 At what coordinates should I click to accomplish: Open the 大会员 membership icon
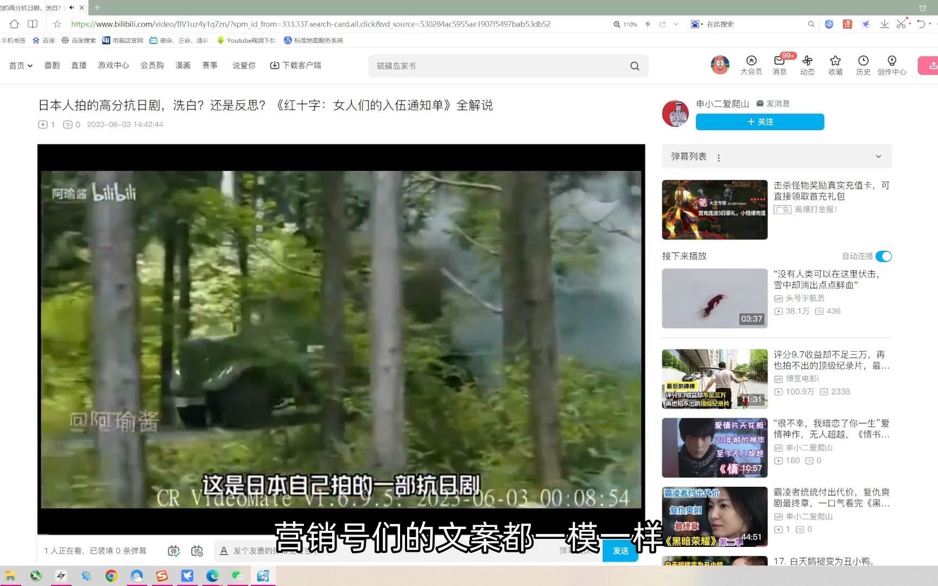pyautogui.click(x=751, y=65)
